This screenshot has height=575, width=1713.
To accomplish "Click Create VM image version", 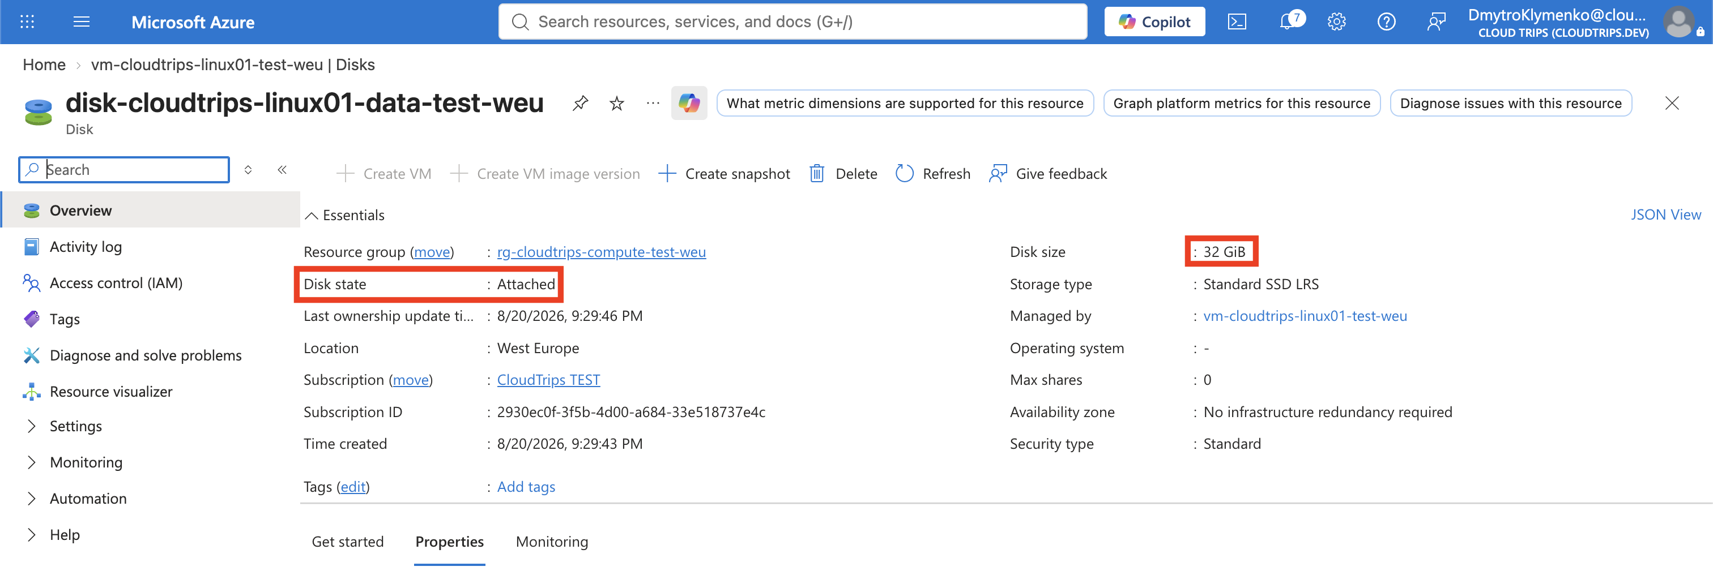I will (544, 174).
